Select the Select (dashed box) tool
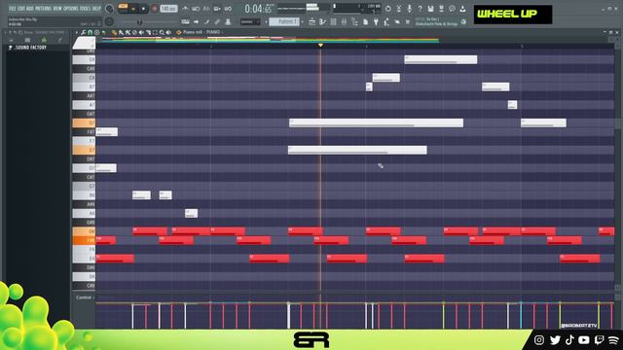 [155, 32]
